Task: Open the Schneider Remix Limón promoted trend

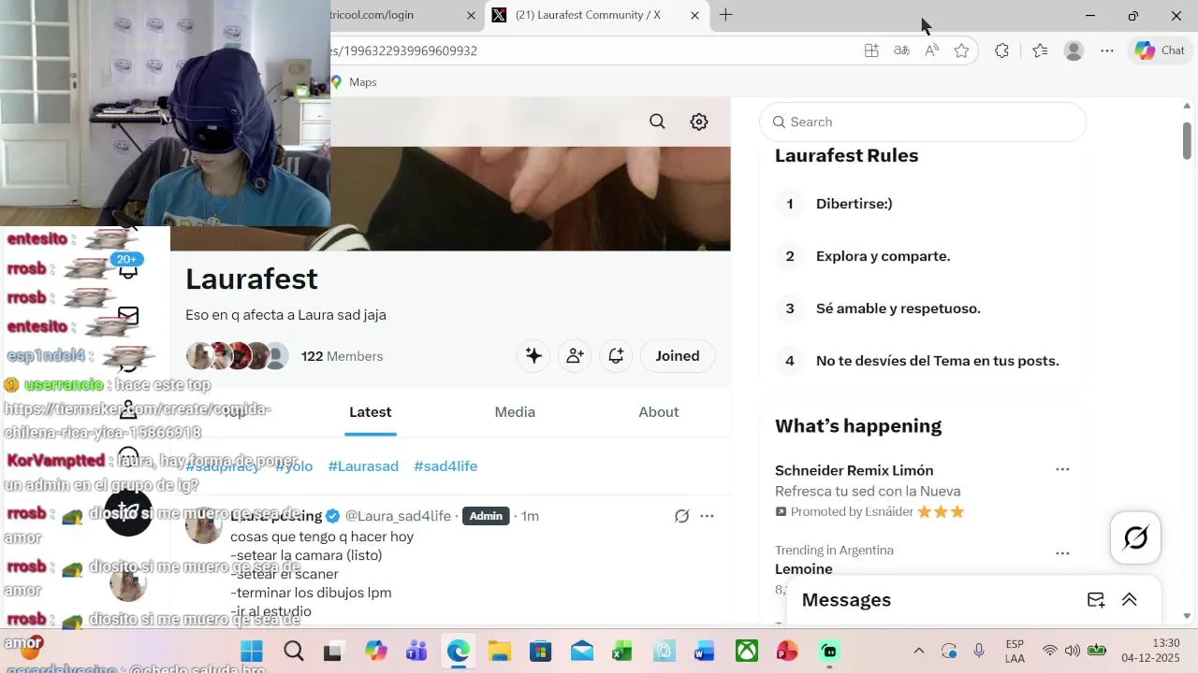Action: coord(854,470)
